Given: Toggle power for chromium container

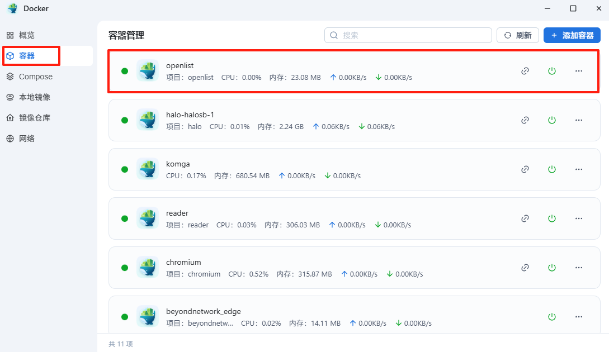Looking at the screenshot, I should click(x=552, y=268).
